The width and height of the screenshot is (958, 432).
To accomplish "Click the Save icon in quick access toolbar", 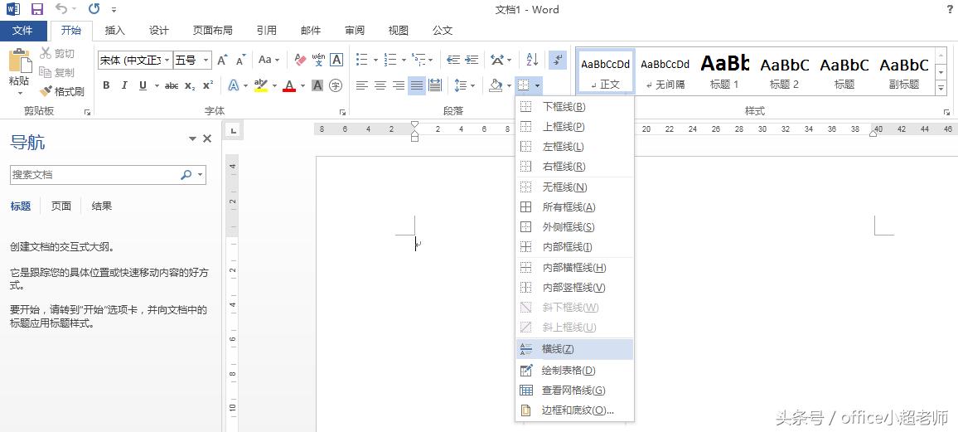I will click(36, 9).
